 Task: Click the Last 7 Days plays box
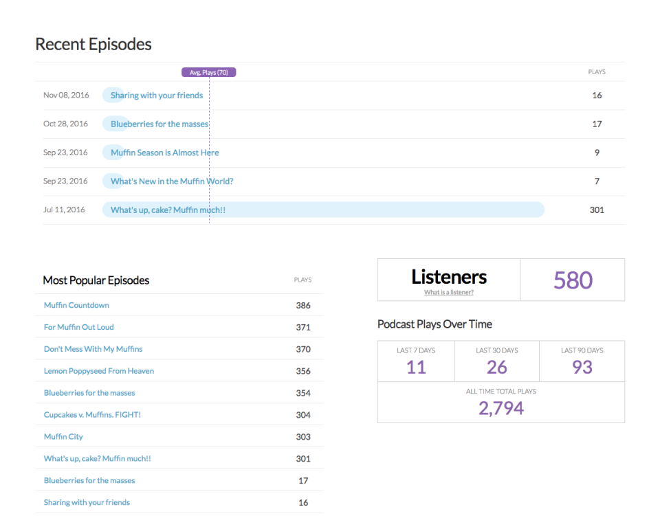[416, 361]
